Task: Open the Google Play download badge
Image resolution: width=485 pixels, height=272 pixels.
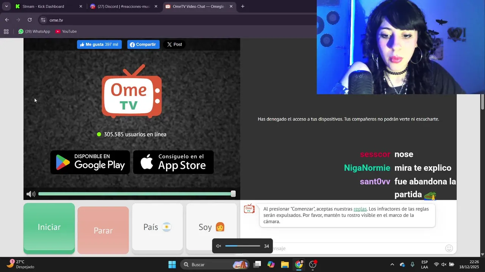Action: pos(90,162)
